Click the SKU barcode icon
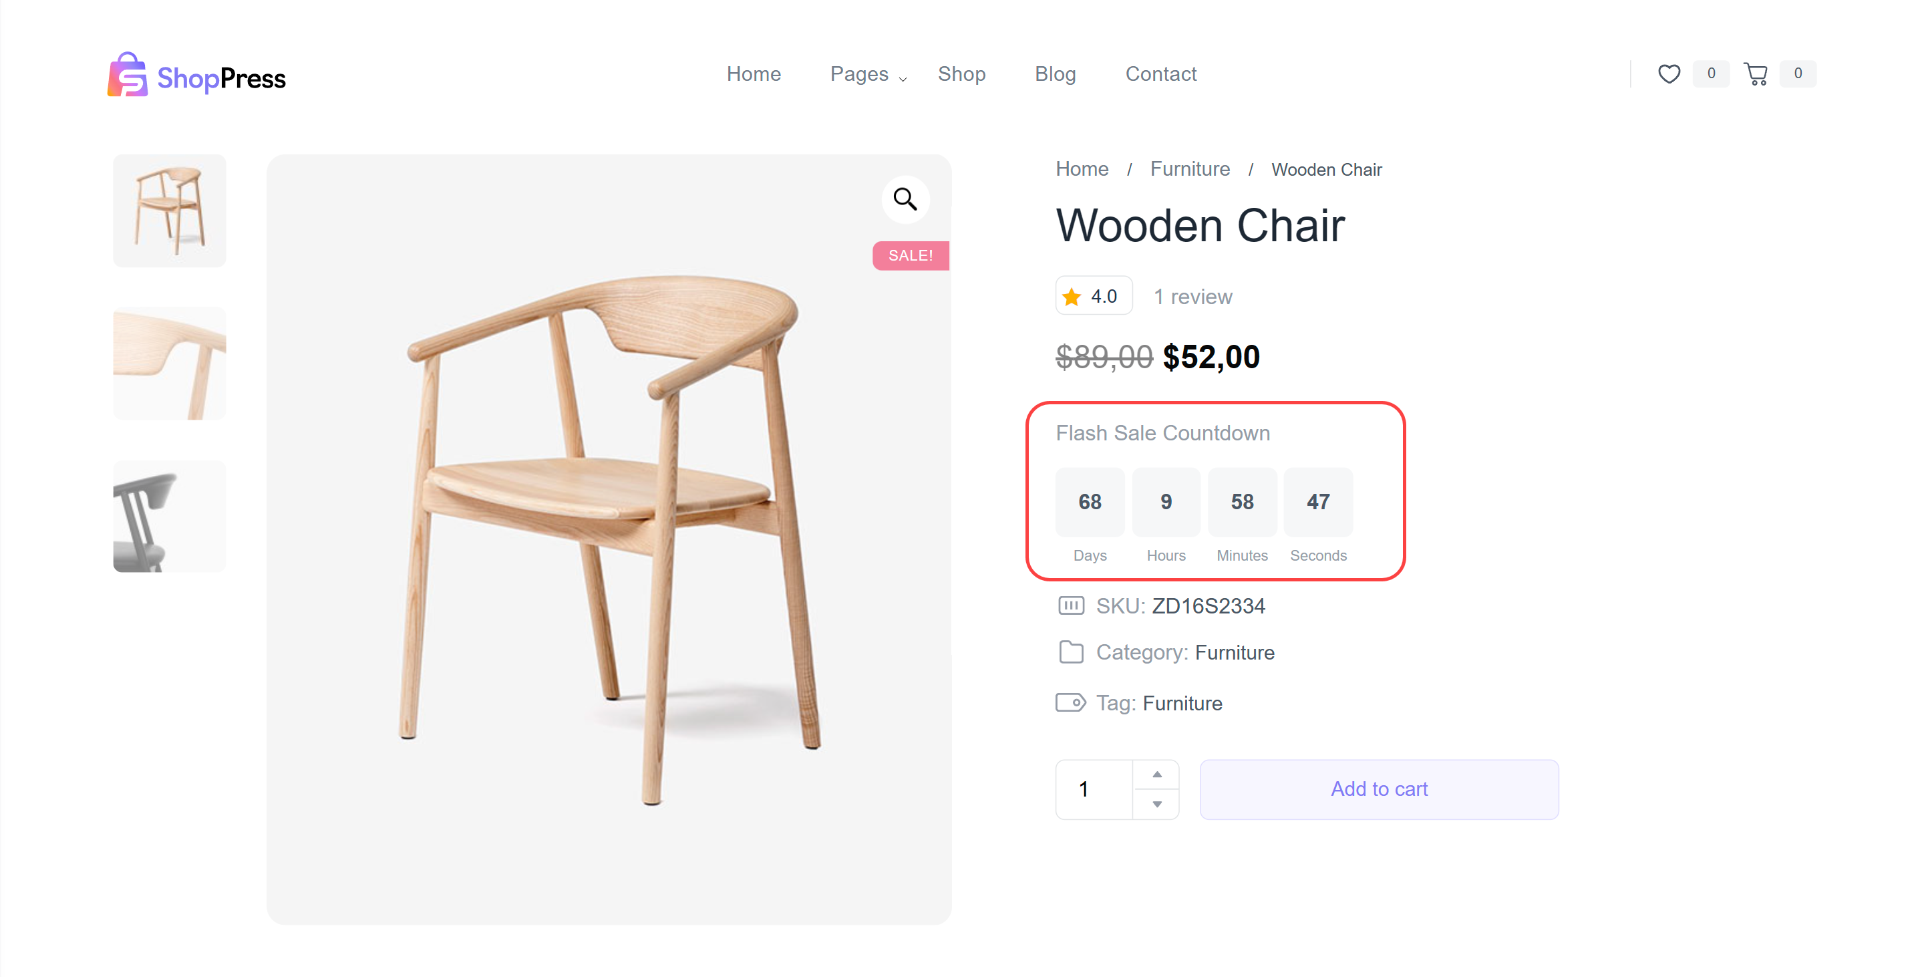The image size is (1924, 977). (1071, 605)
